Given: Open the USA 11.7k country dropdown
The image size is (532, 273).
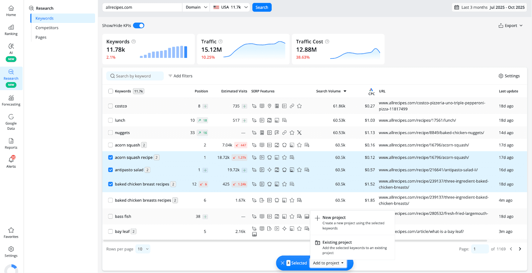Looking at the screenshot, I should [230, 7].
